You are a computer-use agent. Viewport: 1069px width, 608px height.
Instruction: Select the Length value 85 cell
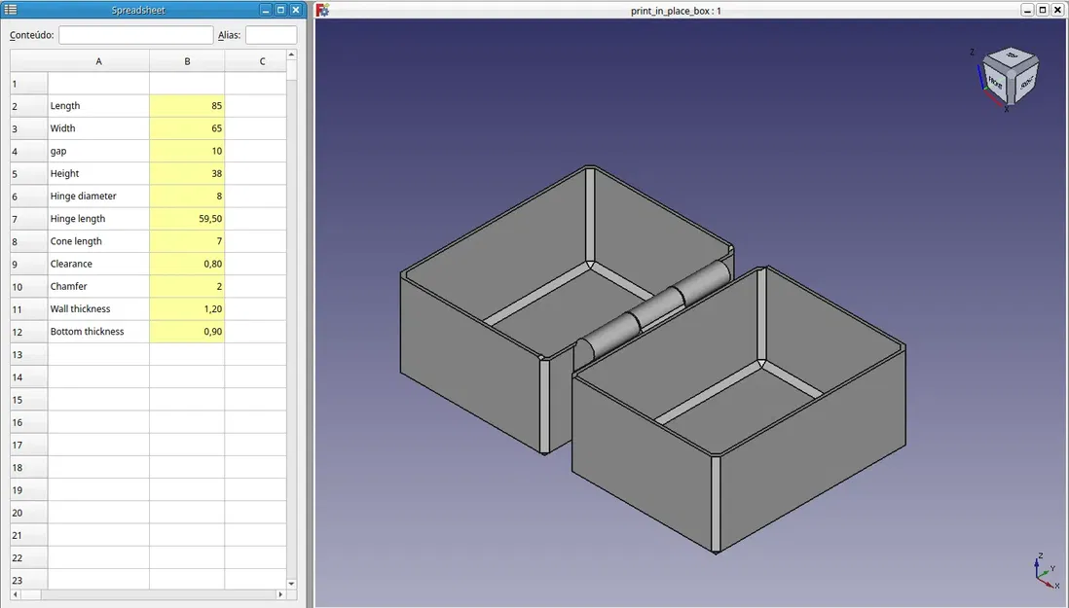(187, 105)
